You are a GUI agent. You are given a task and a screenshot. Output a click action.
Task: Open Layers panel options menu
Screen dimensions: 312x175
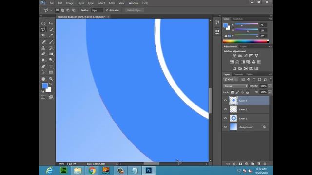270,74
